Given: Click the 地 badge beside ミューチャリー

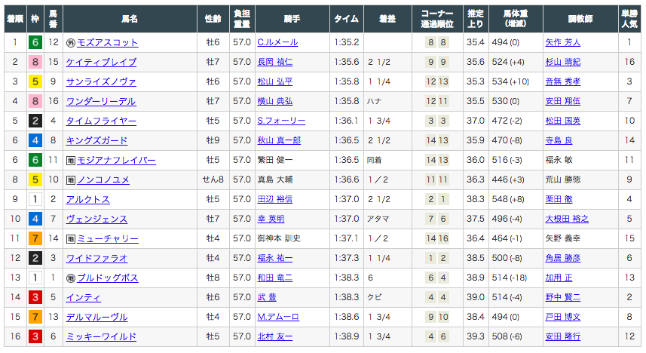Looking at the screenshot, I should tap(71, 239).
